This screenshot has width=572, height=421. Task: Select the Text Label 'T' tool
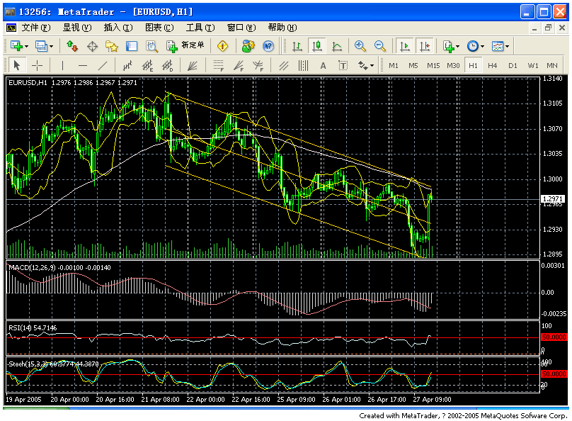[x=343, y=66]
